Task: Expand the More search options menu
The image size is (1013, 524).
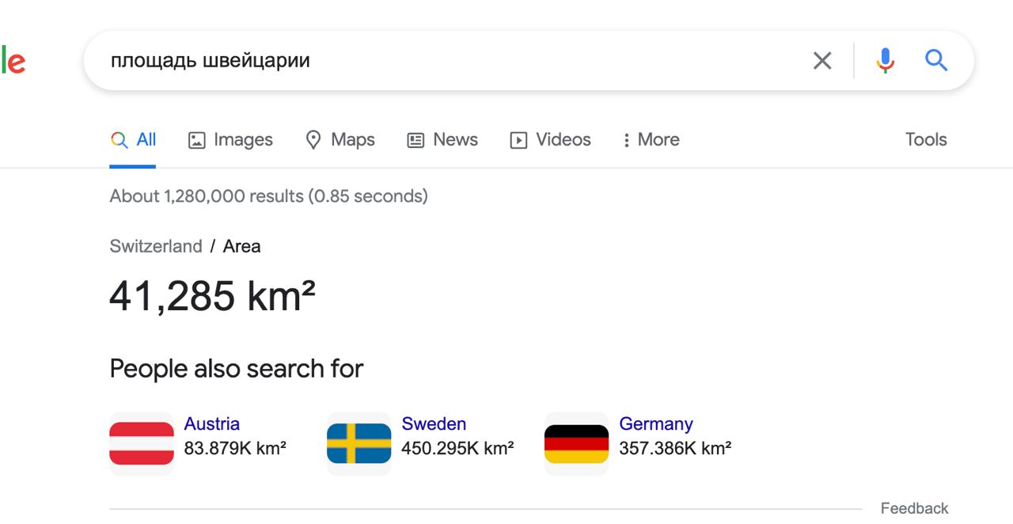Action: click(651, 140)
